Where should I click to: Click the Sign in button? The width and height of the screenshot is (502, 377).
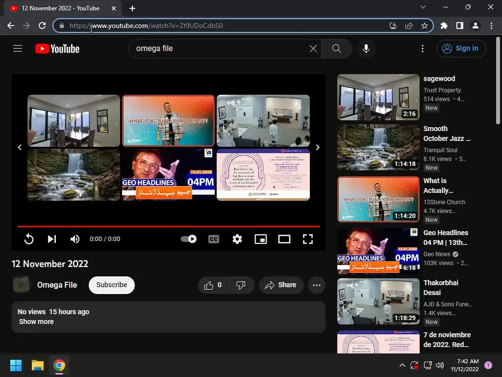click(461, 49)
